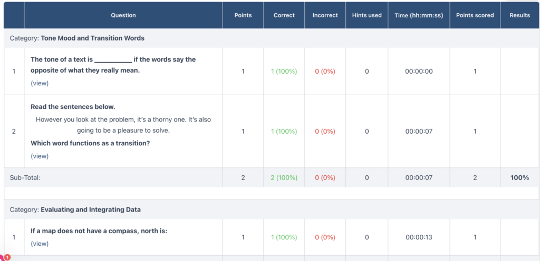Click the Points column header
Viewport: 540px width, 261px height.
point(243,15)
